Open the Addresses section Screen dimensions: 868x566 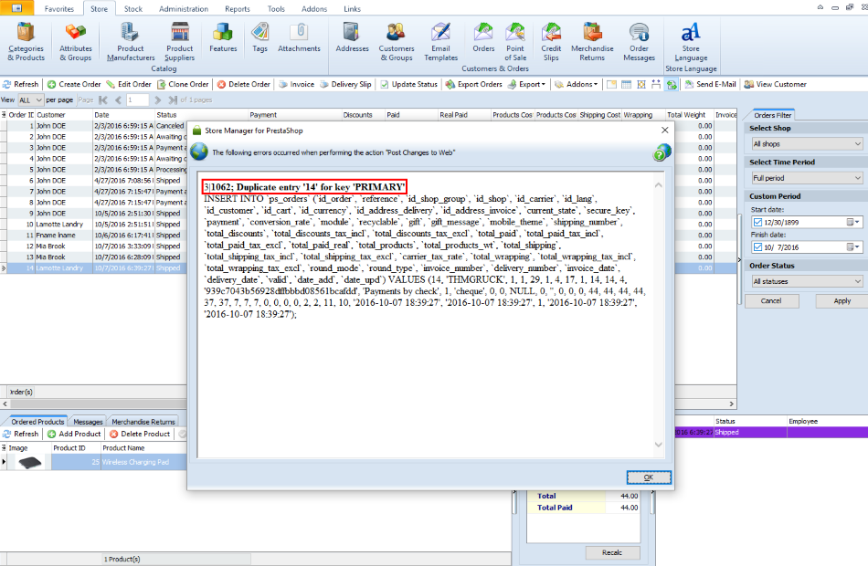click(352, 37)
